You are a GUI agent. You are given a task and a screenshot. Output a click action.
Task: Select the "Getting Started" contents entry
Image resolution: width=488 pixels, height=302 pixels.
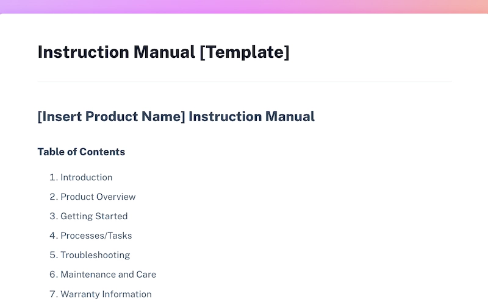[94, 216]
